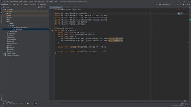Open the TODO tool window tab
191x107 pixels.
pyautogui.click(x=13, y=104)
